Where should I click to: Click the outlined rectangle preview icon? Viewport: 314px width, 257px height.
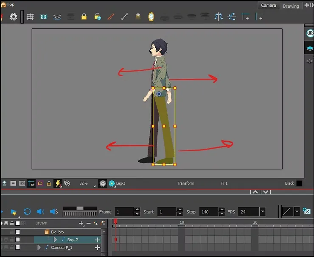[x=22, y=183]
